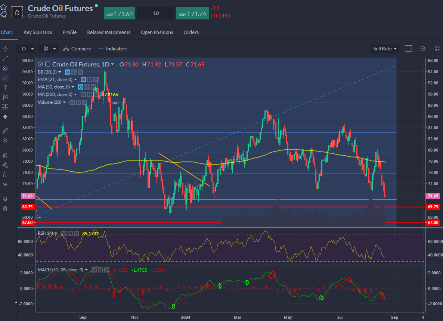
Task: Switch to the Key Statistics tab
Action: point(38,32)
